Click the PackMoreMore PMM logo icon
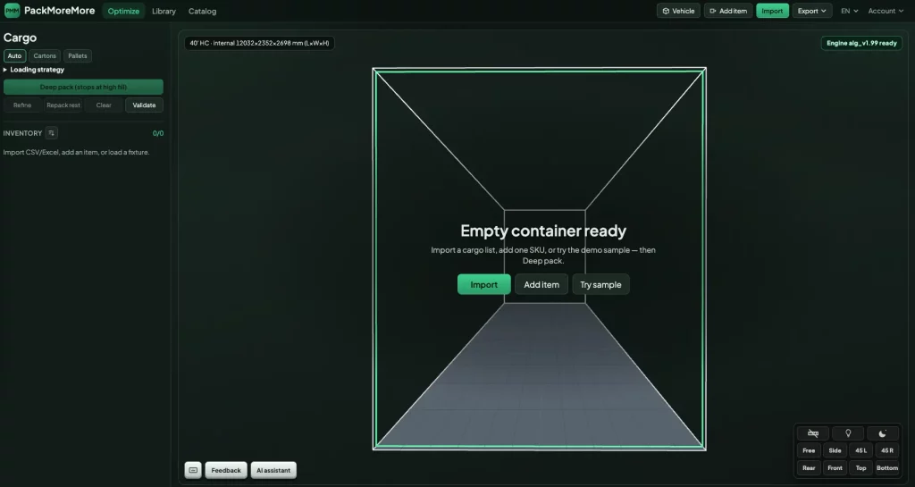This screenshot has height=487, width=915. coord(13,11)
